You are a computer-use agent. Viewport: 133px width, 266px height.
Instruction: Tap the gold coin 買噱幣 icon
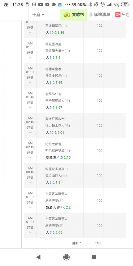pyautogui.click(x=67, y=15)
